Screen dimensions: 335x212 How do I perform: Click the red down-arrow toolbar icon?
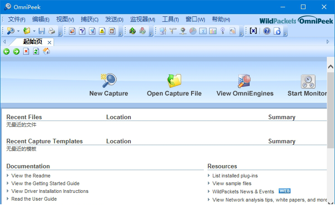tap(143, 31)
